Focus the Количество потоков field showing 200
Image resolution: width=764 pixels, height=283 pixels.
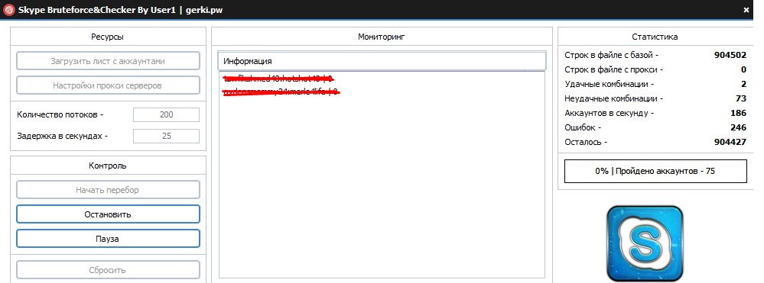pyautogui.click(x=166, y=114)
